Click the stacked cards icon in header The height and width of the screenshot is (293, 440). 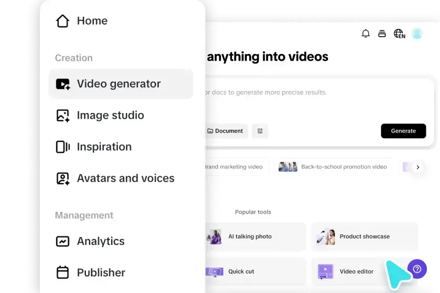382,33
